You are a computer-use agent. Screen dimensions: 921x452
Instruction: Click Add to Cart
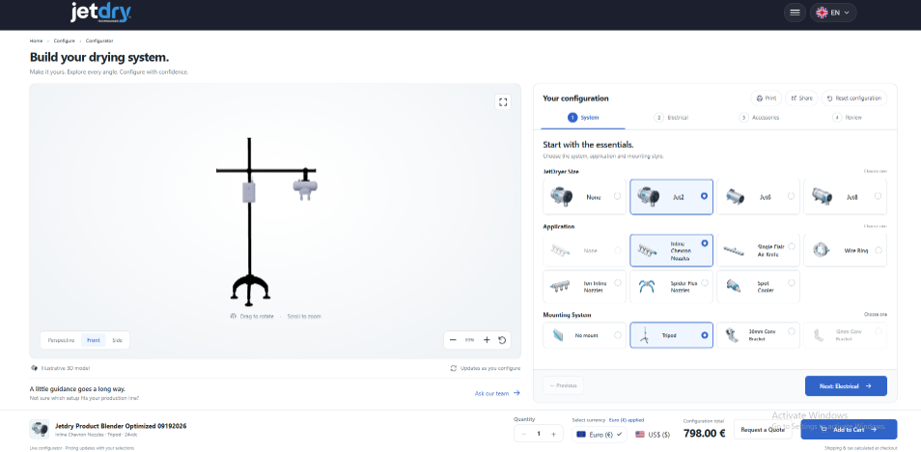point(849,430)
